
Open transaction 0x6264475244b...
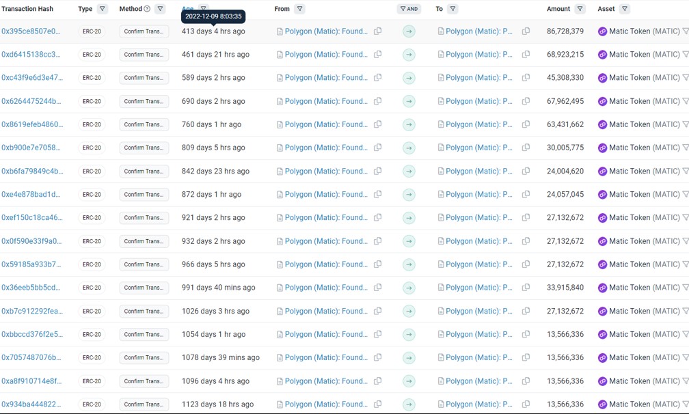tap(31, 101)
